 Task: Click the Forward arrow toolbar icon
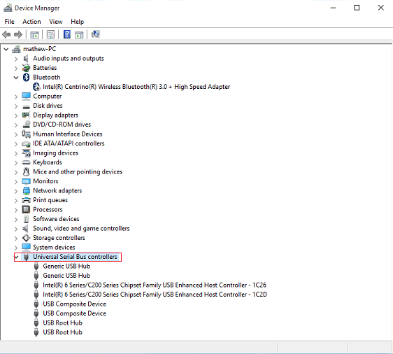pyautogui.click(x=18, y=34)
